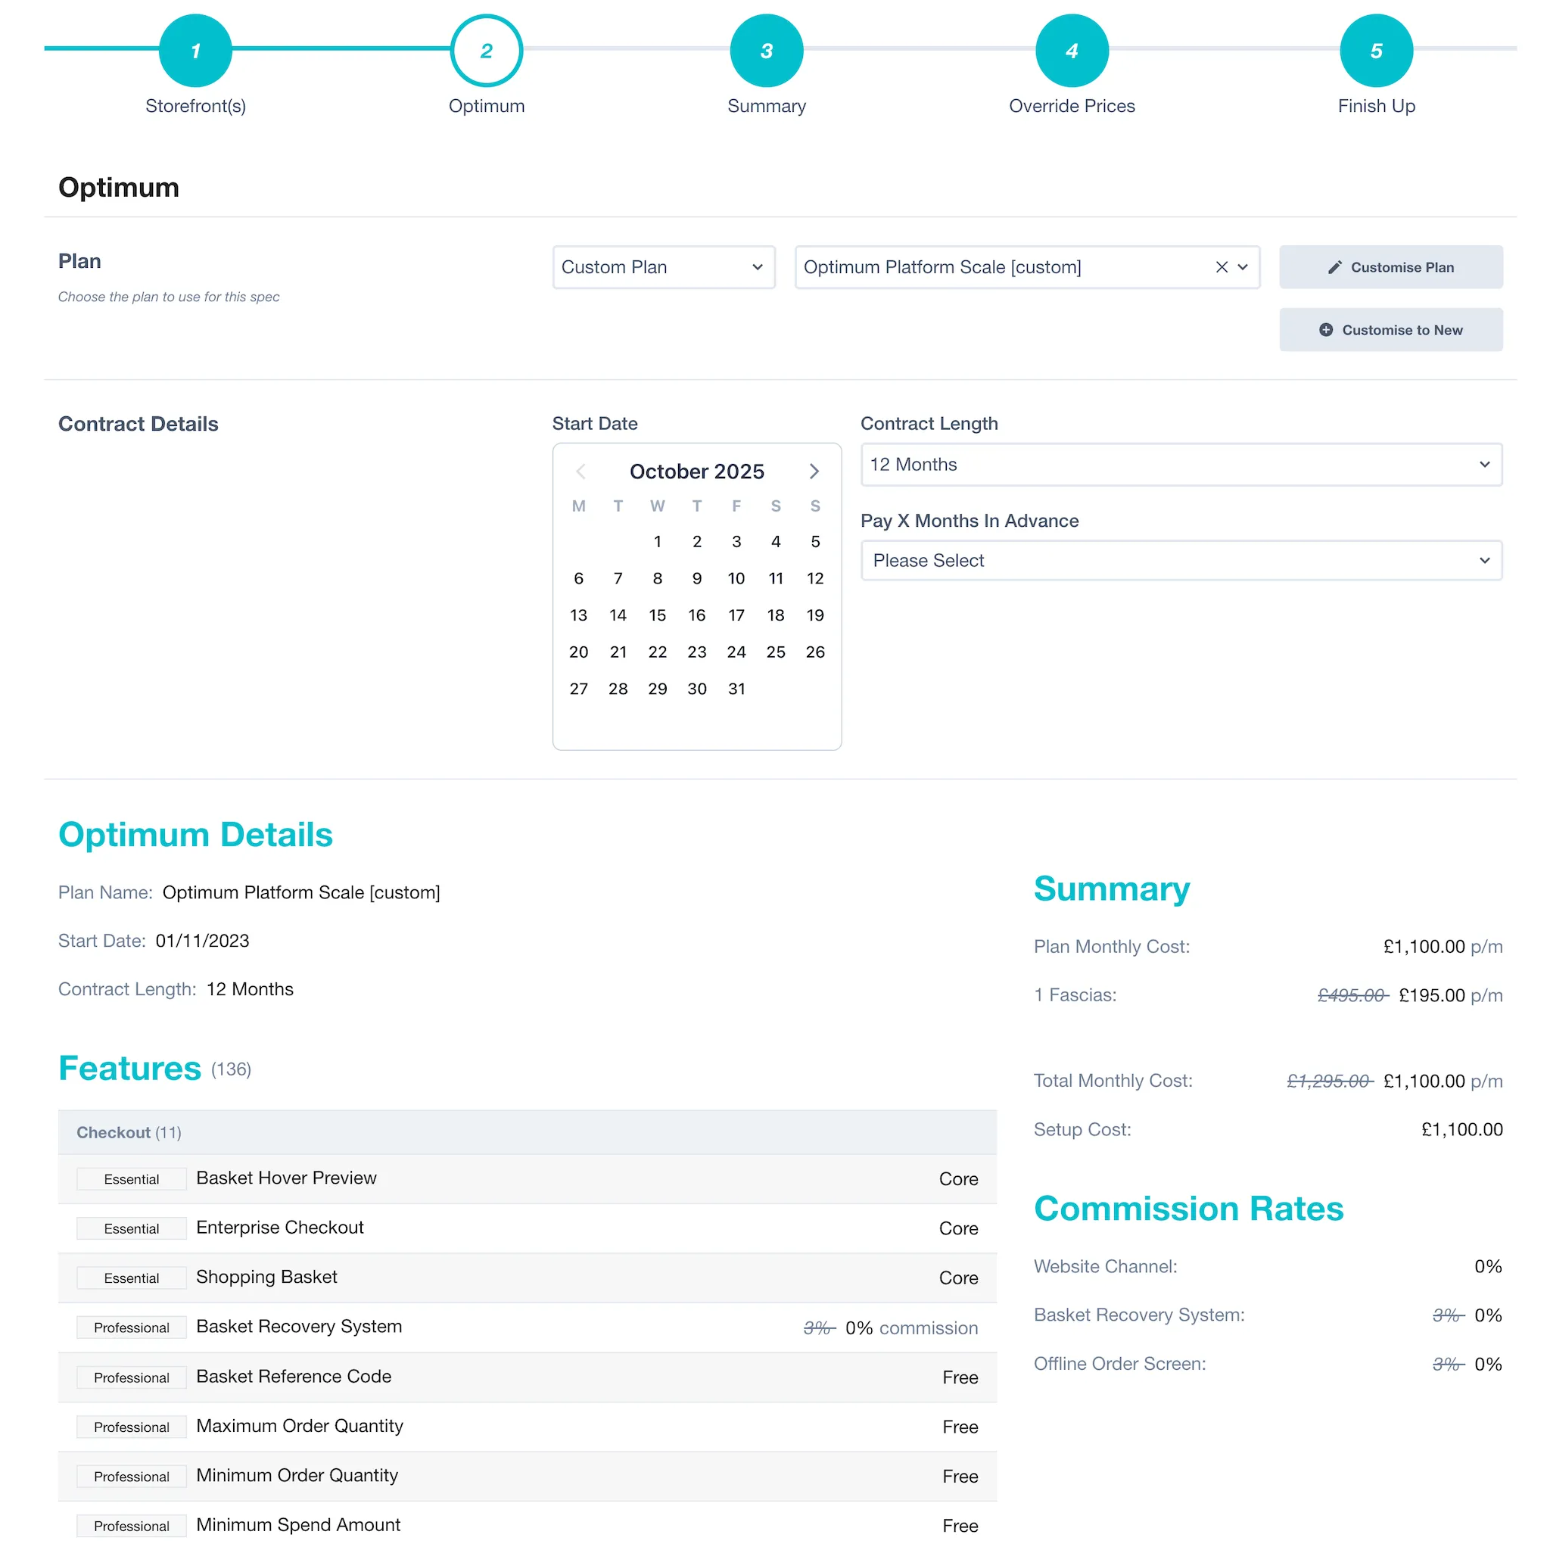Click the Customise to New button
This screenshot has height=1550, width=1550.
[1390, 329]
